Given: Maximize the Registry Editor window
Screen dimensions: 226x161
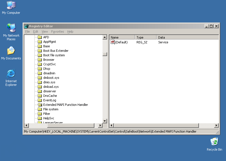Looking at the screenshot, I should pyautogui.click(x=211, y=26).
